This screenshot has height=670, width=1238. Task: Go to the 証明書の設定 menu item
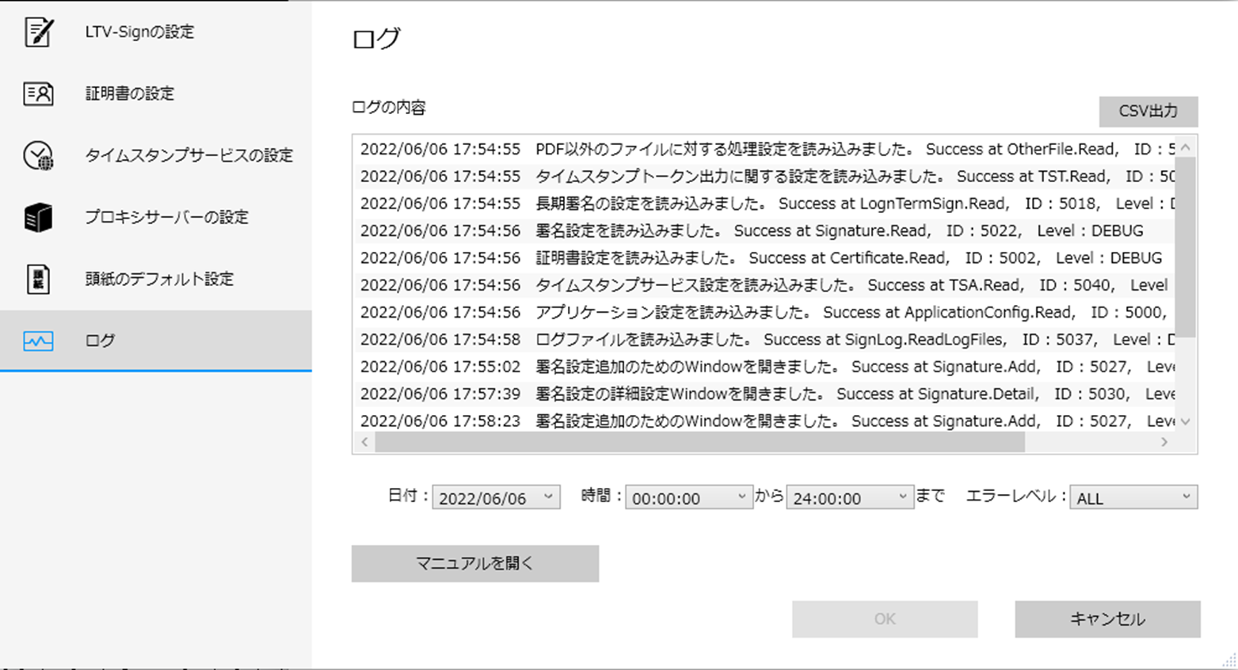point(130,94)
